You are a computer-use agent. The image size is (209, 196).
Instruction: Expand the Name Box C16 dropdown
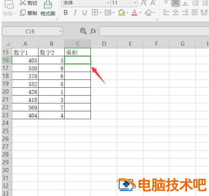click(60, 32)
